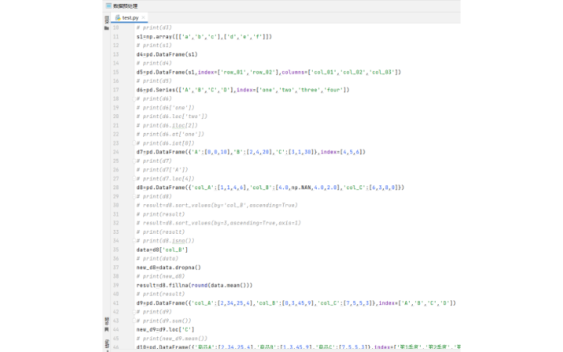Click comment # print(d8.isna())
Screen dimensions: 563x352
tap(165, 241)
